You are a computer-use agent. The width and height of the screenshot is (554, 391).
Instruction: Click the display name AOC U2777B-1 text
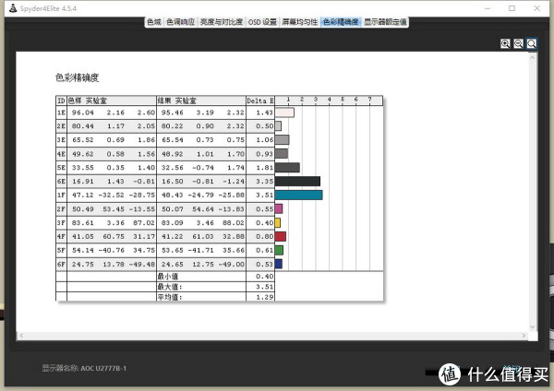(x=103, y=368)
